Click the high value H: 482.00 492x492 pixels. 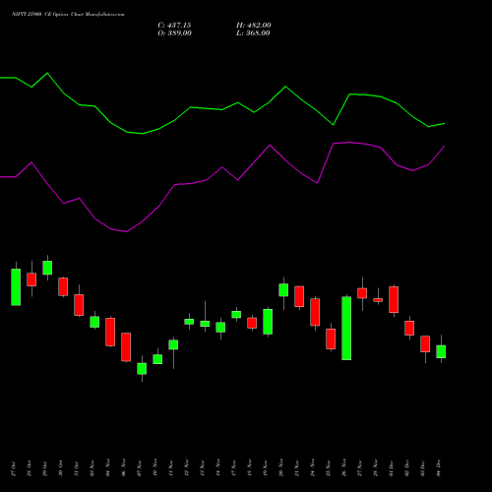[254, 26]
